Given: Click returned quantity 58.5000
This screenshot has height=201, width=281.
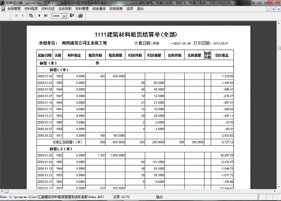Looking at the screenshot, I should pyautogui.click(x=159, y=175).
